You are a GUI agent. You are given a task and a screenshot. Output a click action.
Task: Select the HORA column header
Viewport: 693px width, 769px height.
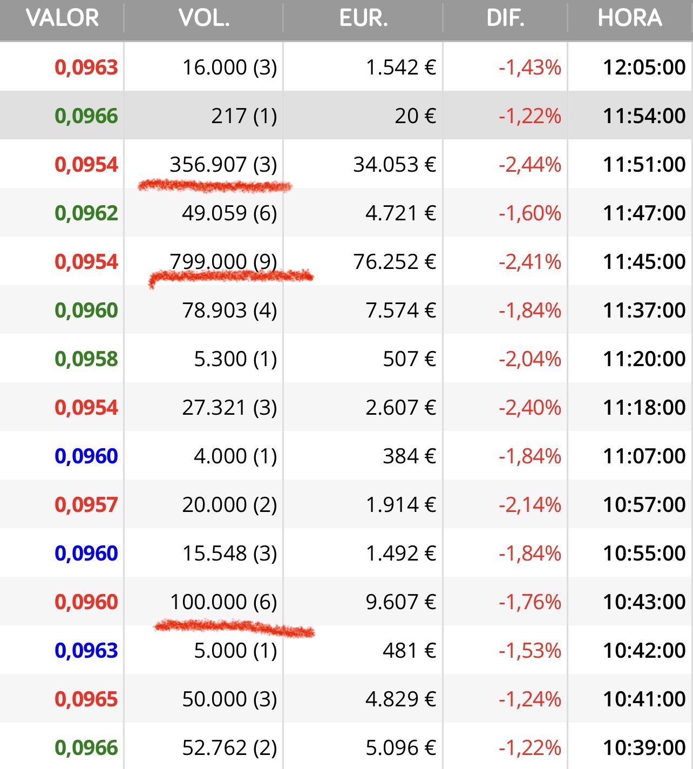[629, 18]
